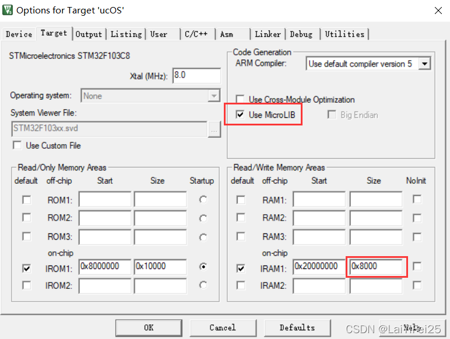Uncheck the IRAM1 default checkbox
Image resolution: width=450 pixels, height=339 pixels.
point(241,268)
